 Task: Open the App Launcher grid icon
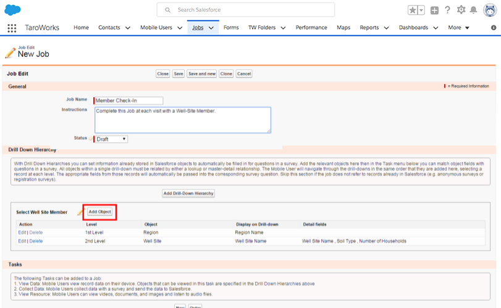pos(12,28)
